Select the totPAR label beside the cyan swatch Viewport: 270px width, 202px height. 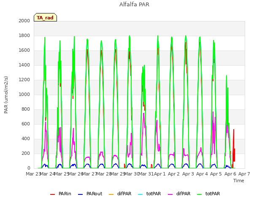pos(154,194)
